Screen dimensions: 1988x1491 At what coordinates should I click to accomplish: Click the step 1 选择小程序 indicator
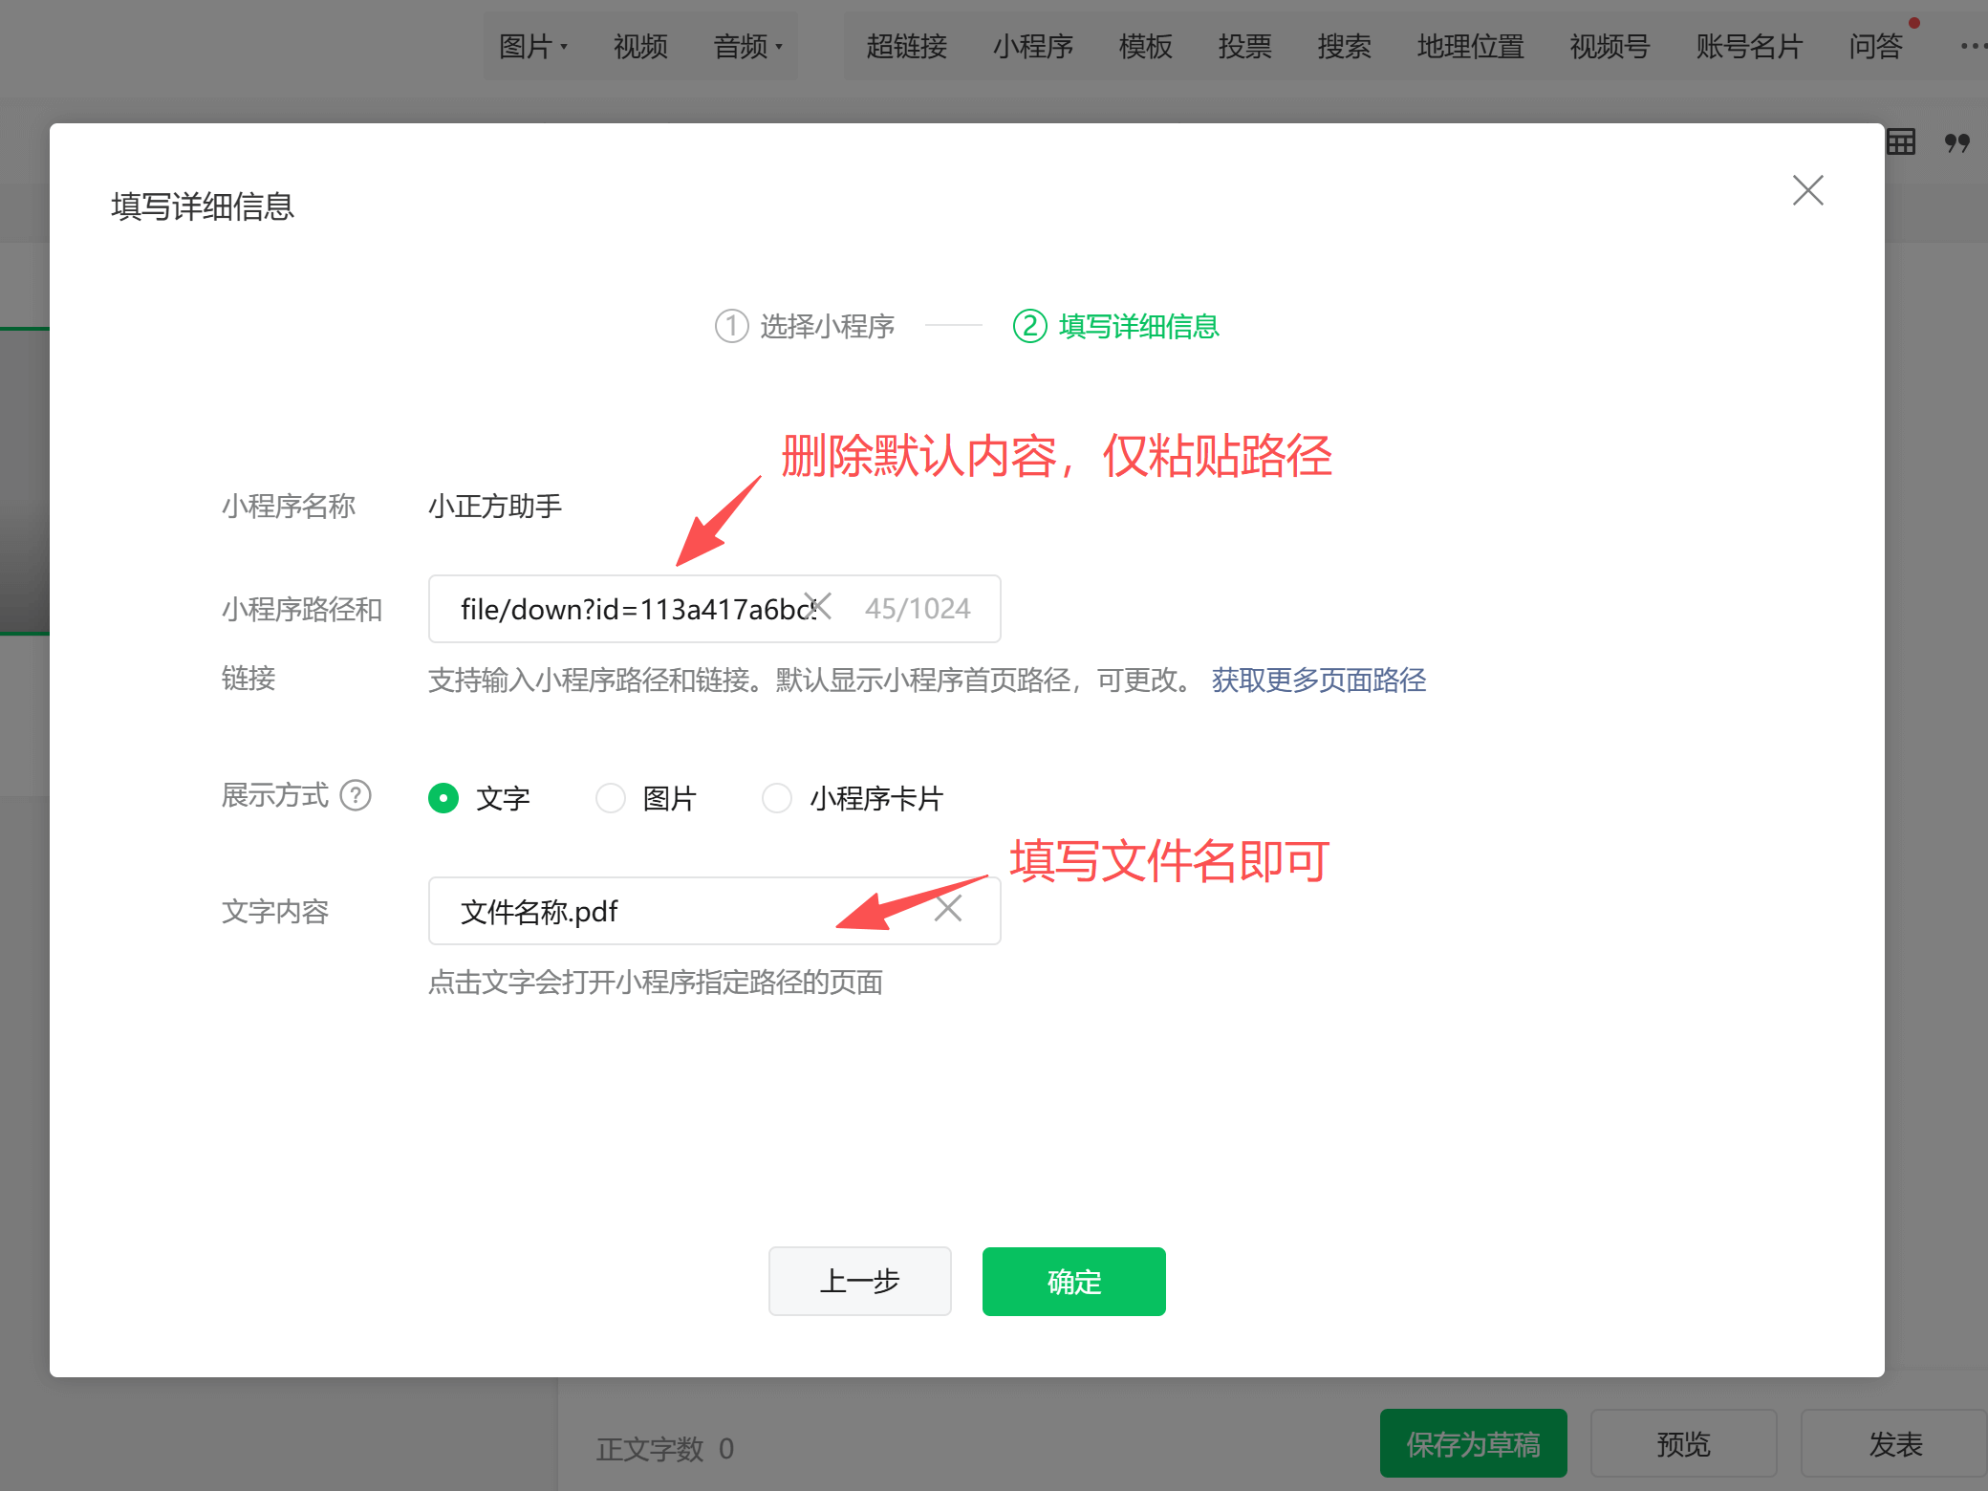(x=805, y=326)
